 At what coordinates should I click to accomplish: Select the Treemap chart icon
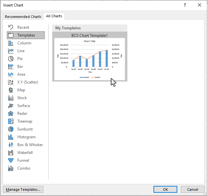click(x=10, y=121)
